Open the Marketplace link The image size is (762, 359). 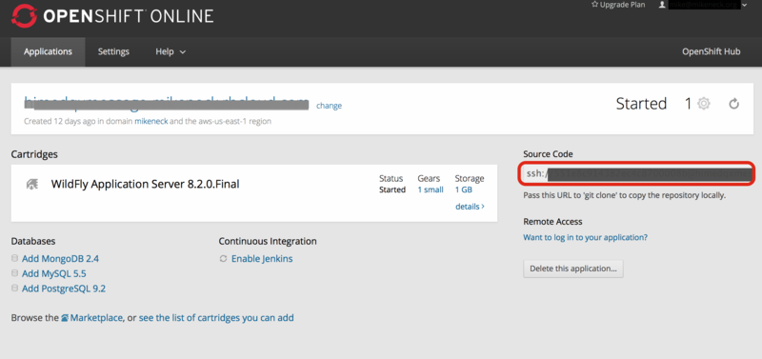click(96, 318)
